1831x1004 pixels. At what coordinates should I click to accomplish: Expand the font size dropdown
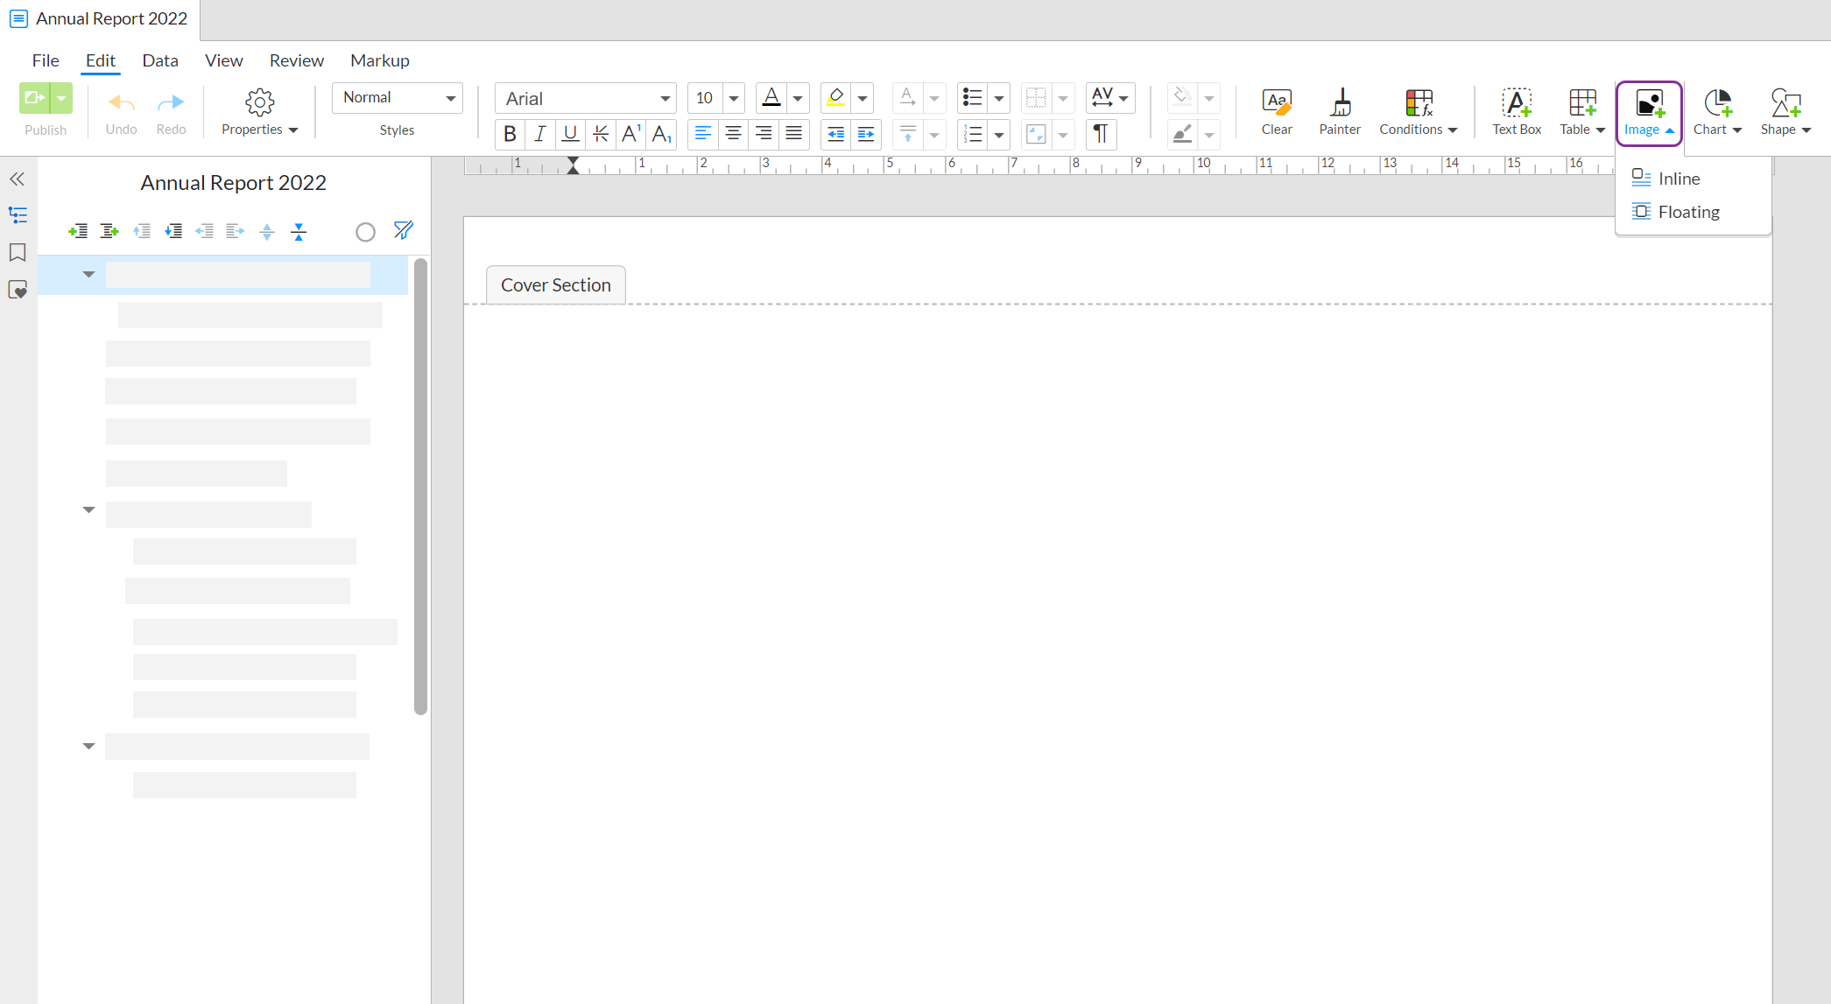(733, 98)
